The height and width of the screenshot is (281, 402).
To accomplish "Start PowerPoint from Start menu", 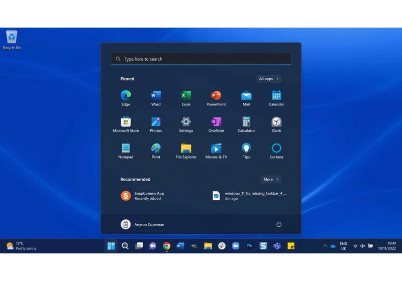I will (x=216, y=98).
